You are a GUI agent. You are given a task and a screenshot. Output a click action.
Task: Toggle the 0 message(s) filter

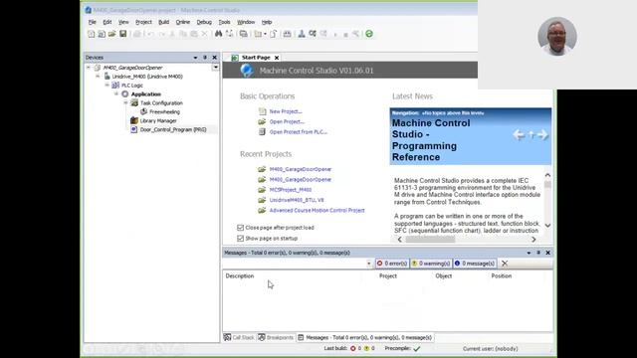[475, 264]
